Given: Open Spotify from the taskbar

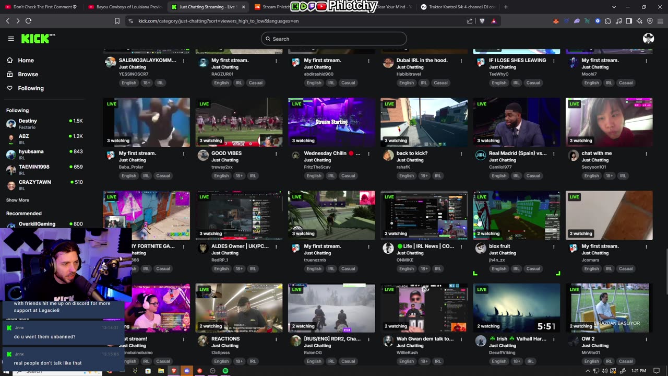Looking at the screenshot, I should (225, 371).
